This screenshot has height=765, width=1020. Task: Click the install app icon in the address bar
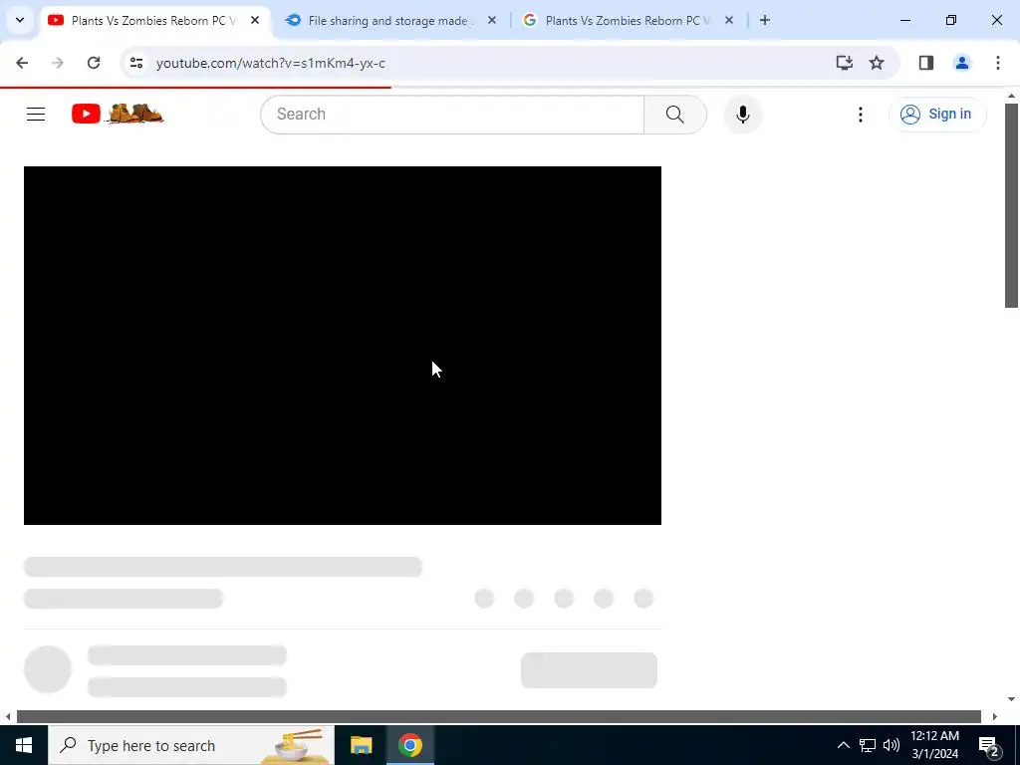tap(845, 63)
